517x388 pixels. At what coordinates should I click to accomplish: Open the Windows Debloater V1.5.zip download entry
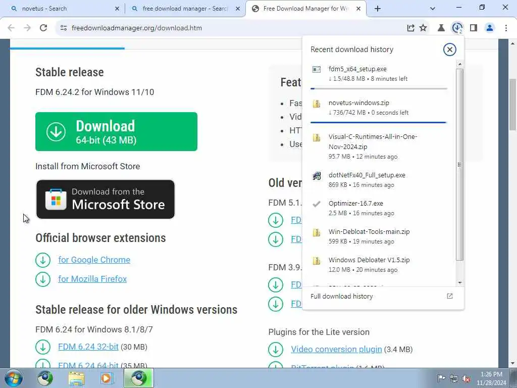pyautogui.click(x=379, y=265)
